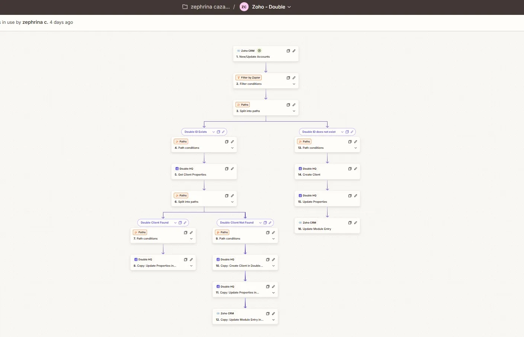Screen dimensions: 524x337
Task: Copy step 15 Update Properties
Action: 350,196
